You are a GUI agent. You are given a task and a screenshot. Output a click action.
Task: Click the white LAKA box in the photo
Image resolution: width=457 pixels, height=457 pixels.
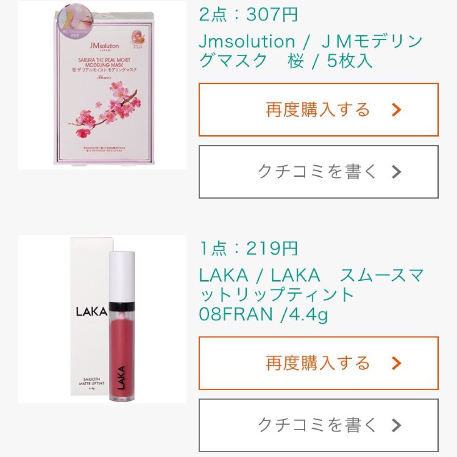click(90, 316)
